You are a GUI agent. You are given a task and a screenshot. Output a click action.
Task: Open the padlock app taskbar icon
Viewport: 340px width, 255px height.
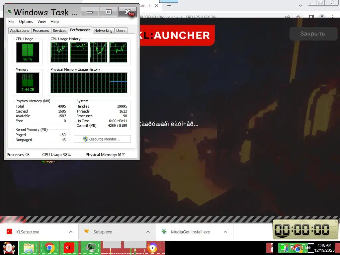(152, 248)
